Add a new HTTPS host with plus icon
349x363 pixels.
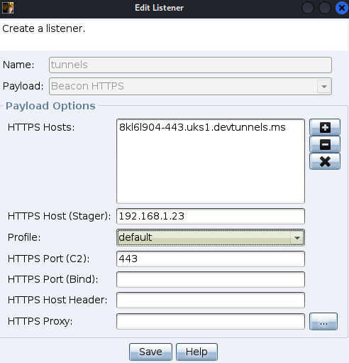pos(325,127)
